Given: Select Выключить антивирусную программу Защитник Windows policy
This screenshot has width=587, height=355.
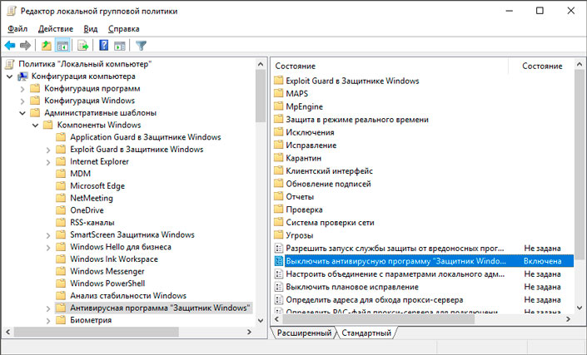Looking at the screenshot, I should pyautogui.click(x=424, y=261).
